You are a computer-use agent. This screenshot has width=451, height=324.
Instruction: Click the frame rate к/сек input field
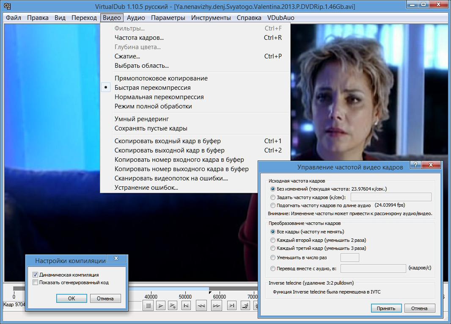(x=391, y=197)
